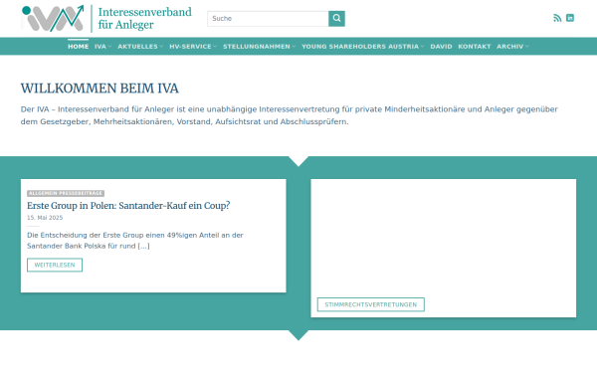Screen dimensions: 597x373
Task: Go to the Home menu item
Action: 78,47
